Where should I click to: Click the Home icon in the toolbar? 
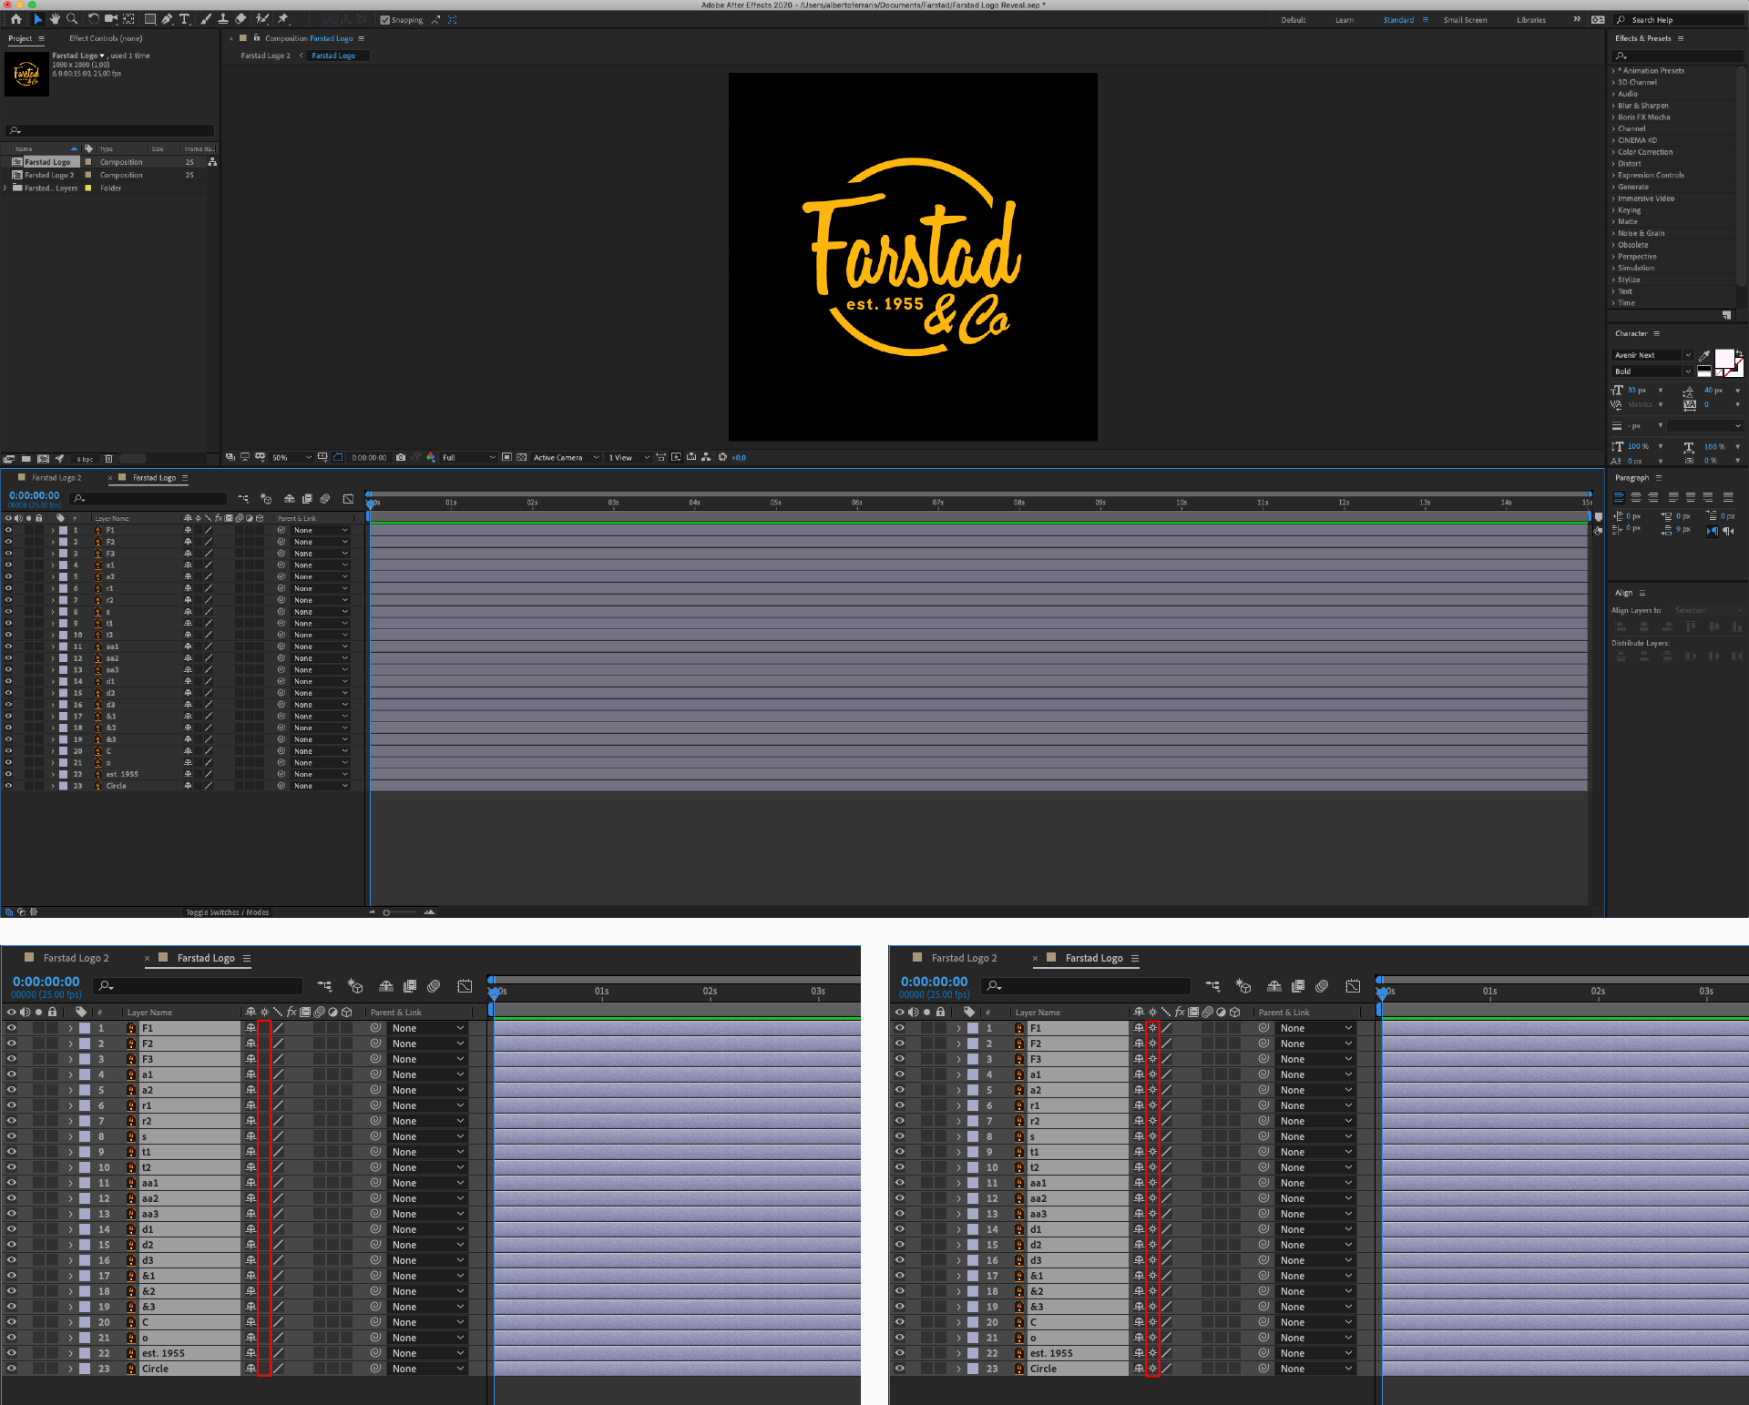pyautogui.click(x=16, y=19)
